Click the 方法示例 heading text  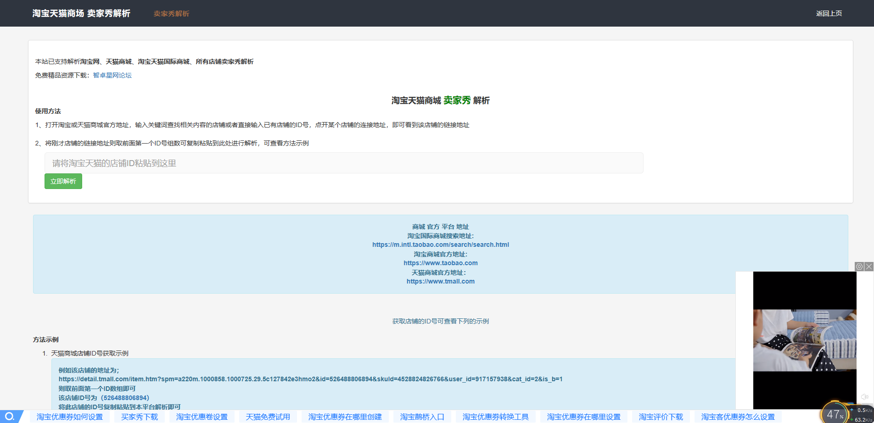(46, 340)
